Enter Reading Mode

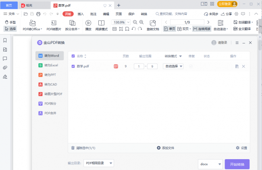102,25
